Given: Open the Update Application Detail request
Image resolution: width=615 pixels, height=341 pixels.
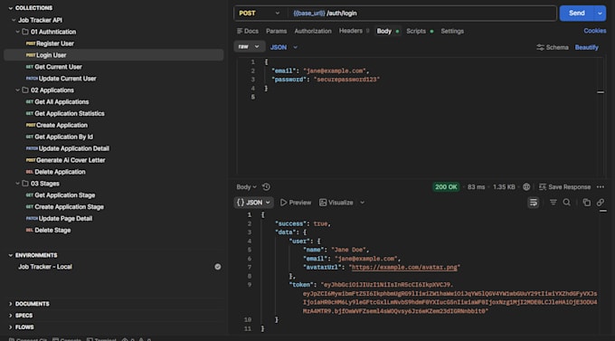Looking at the screenshot, I should (114, 148).
